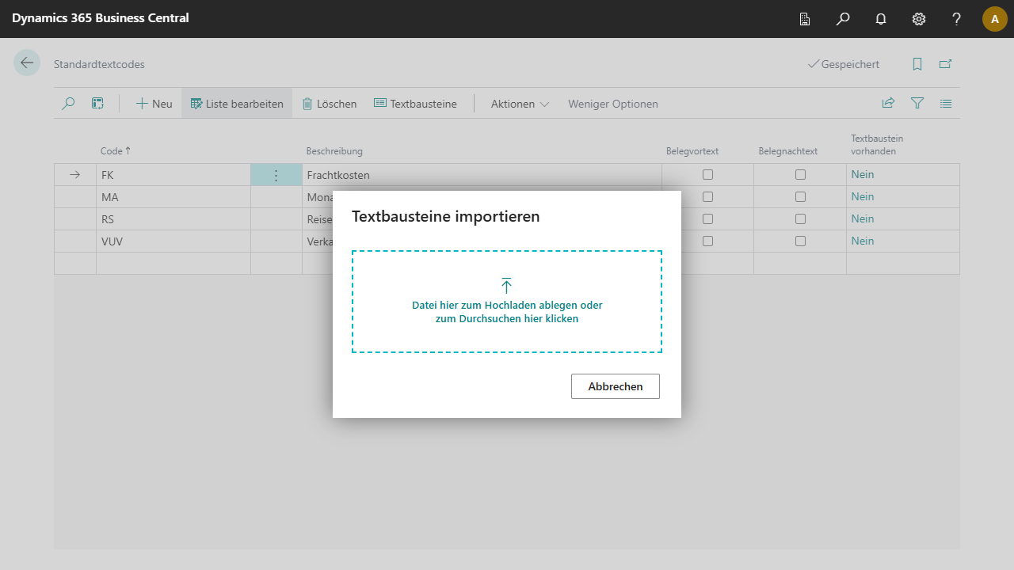Click the back arrow button
The height and width of the screenshot is (570, 1014).
27,63
